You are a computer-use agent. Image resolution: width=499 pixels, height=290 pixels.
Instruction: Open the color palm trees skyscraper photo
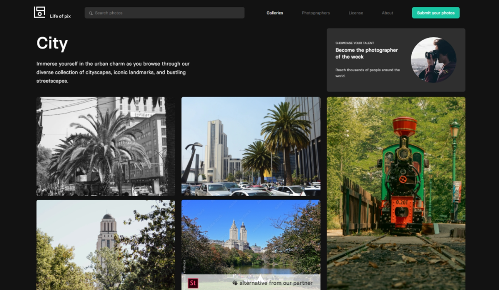click(250, 146)
